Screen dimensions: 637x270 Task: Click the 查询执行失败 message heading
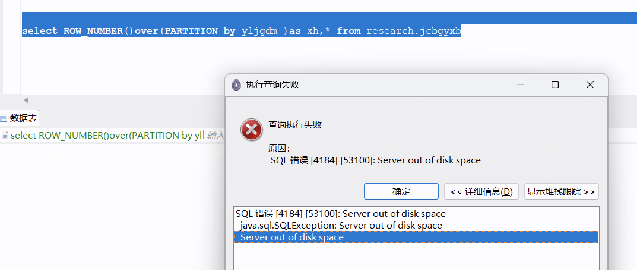295,125
